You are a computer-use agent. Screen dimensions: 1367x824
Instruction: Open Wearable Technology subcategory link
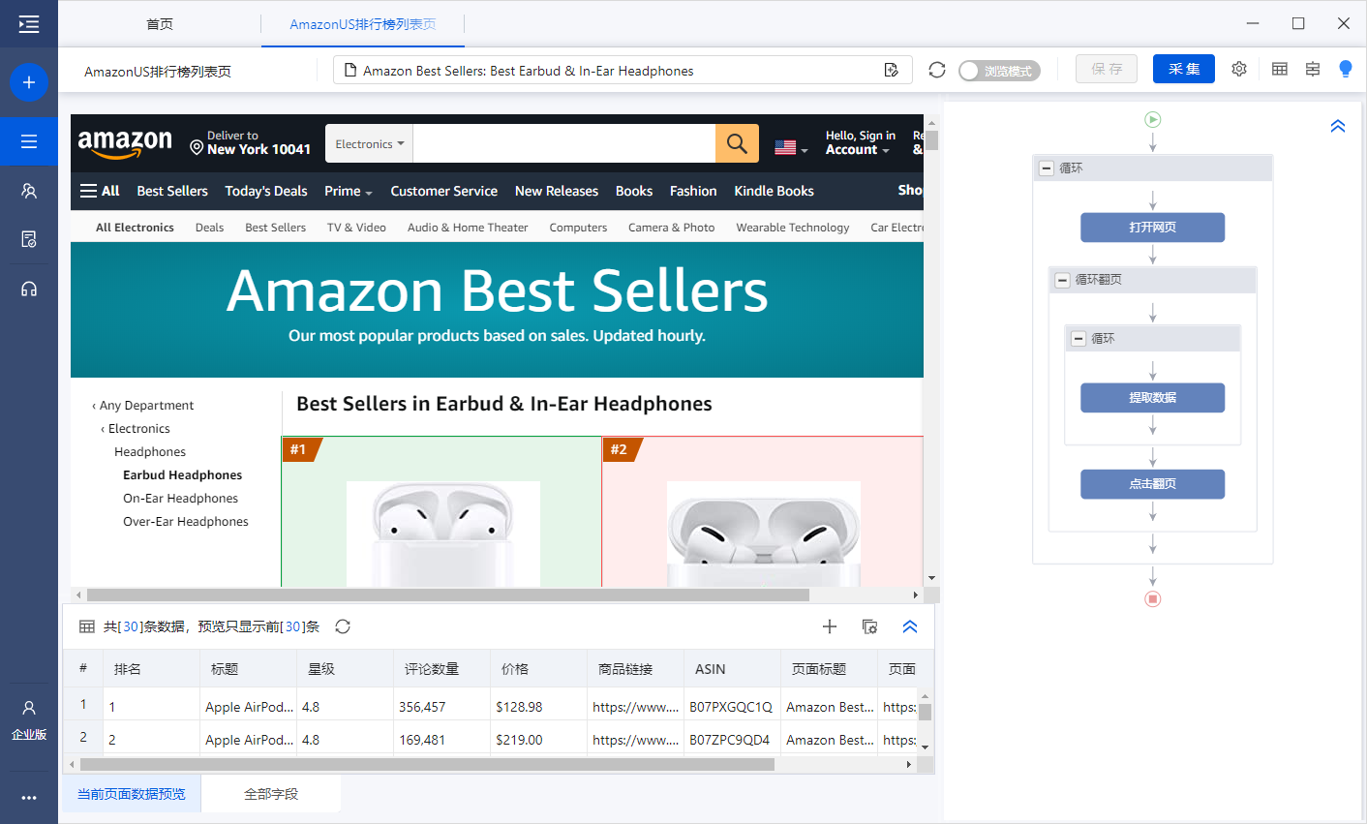coord(793,228)
